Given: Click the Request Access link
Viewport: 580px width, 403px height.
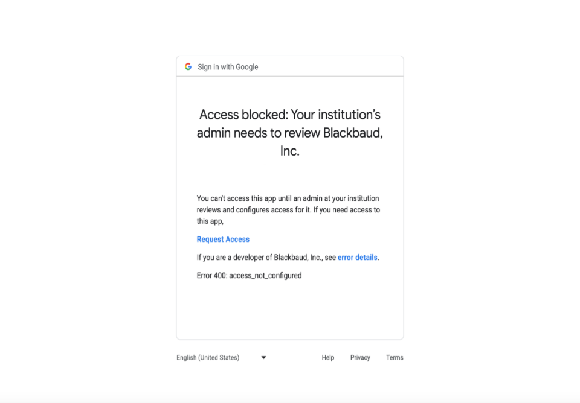Looking at the screenshot, I should point(223,240).
